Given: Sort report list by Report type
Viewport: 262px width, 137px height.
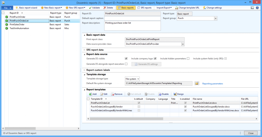Looking at the screenshot, I should click(56, 13).
